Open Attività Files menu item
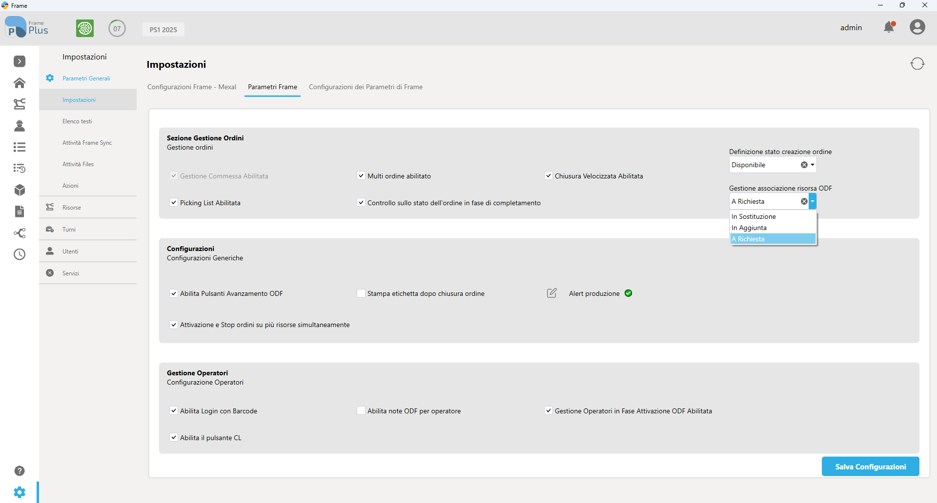 (88, 164)
